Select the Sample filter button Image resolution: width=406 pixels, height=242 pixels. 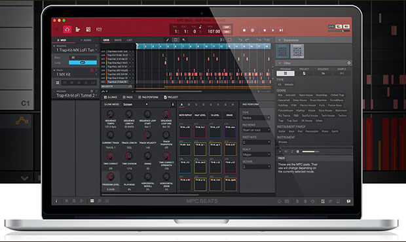(x=342, y=73)
